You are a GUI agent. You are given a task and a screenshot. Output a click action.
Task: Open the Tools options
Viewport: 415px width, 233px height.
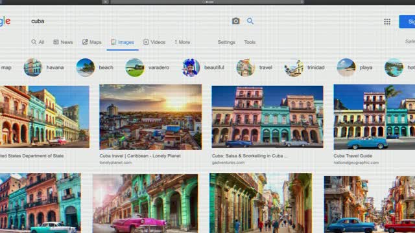click(250, 42)
